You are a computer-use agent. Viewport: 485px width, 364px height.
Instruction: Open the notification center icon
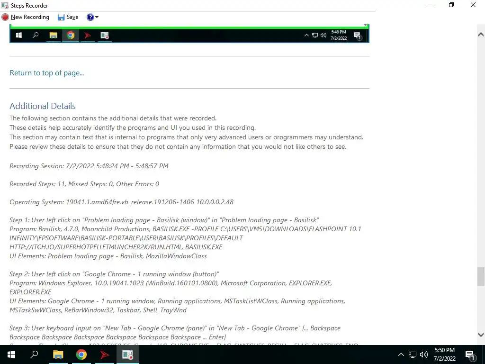click(x=470, y=355)
